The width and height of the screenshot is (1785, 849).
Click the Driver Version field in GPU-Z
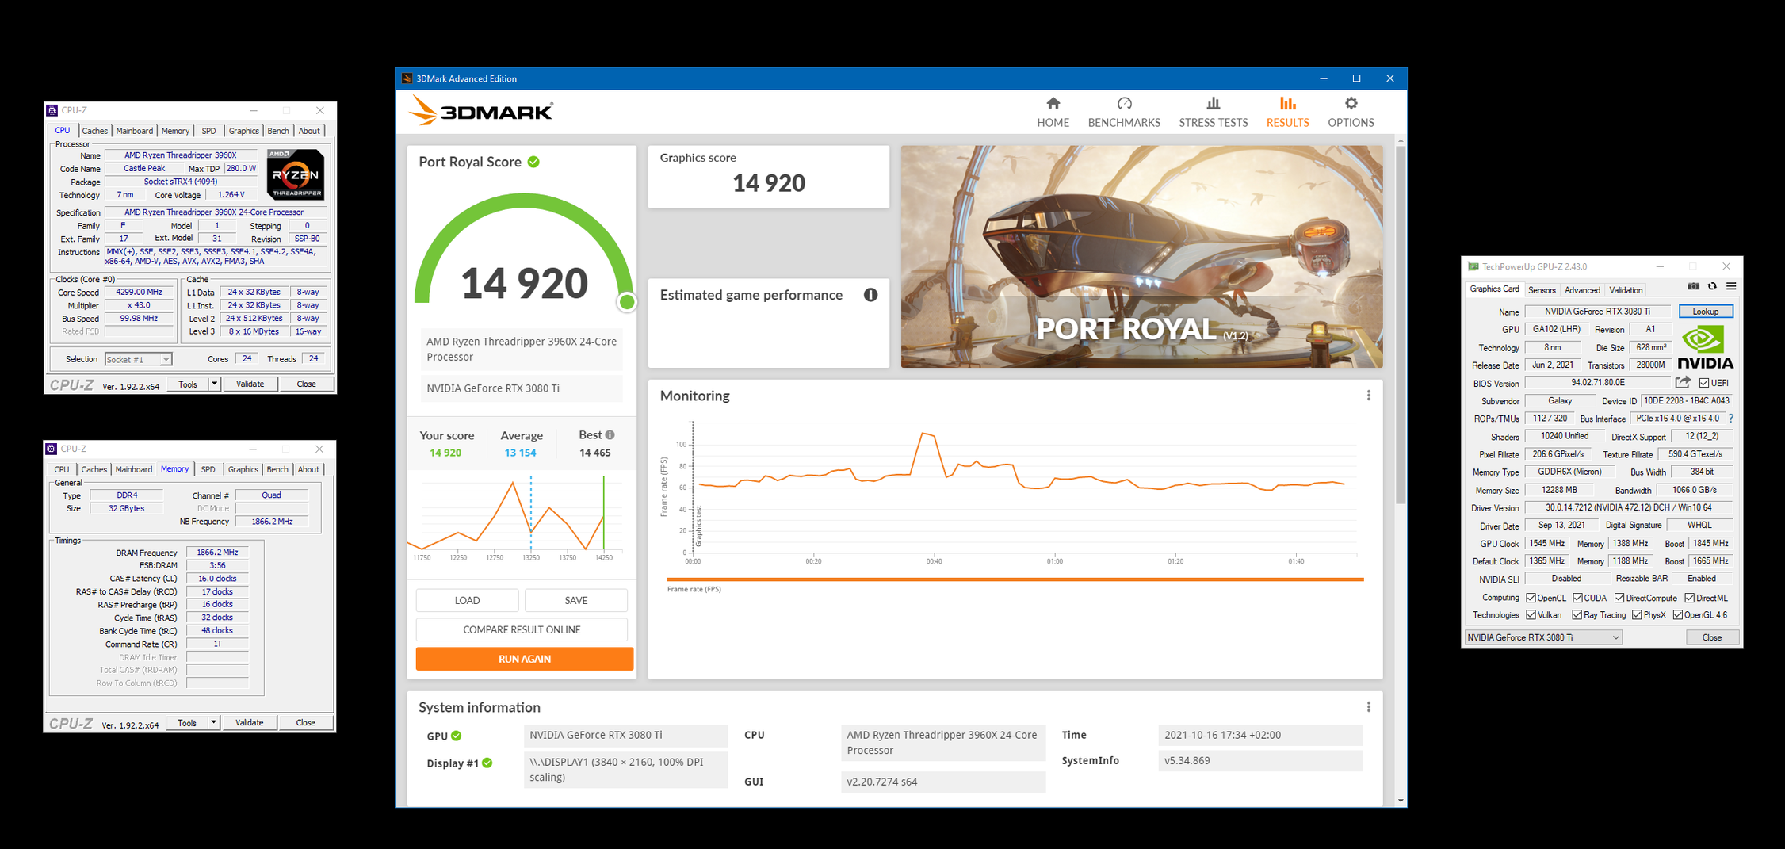tap(1628, 507)
